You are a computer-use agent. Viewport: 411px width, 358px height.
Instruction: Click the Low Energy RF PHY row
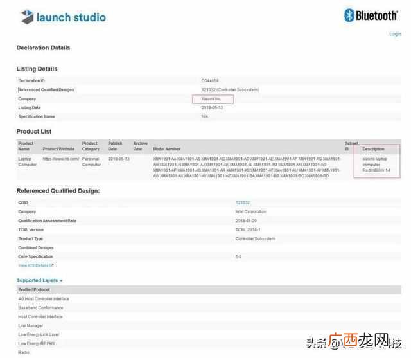click(x=209, y=343)
